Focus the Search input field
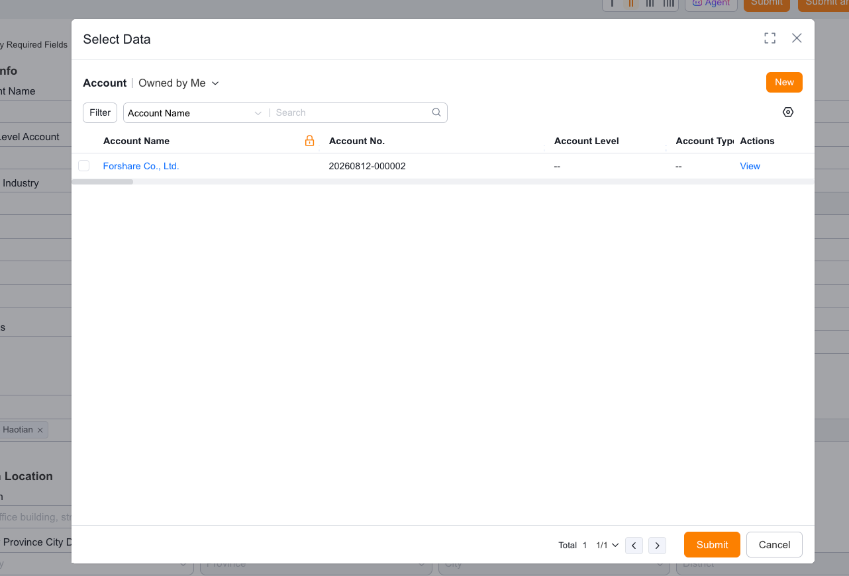The width and height of the screenshot is (849, 576). (351, 113)
